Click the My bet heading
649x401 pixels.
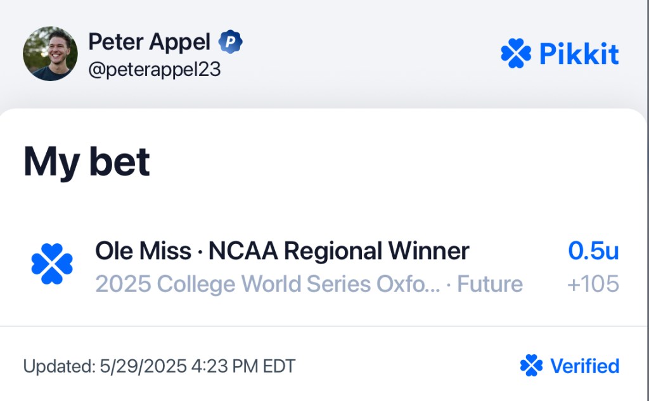(x=86, y=162)
